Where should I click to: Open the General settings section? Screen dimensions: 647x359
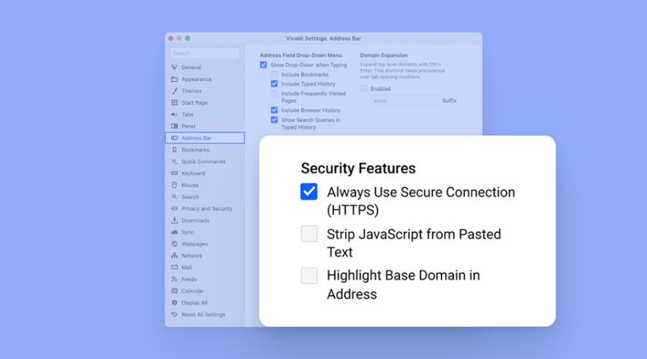(x=191, y=67)
